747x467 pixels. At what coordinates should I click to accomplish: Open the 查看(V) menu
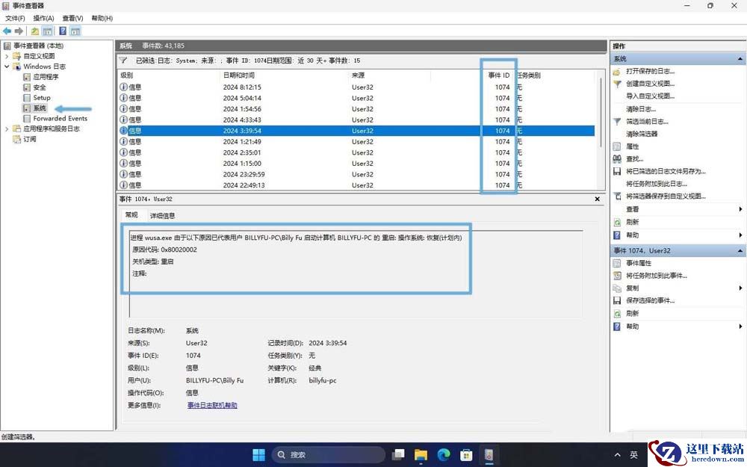click(72, 18)
